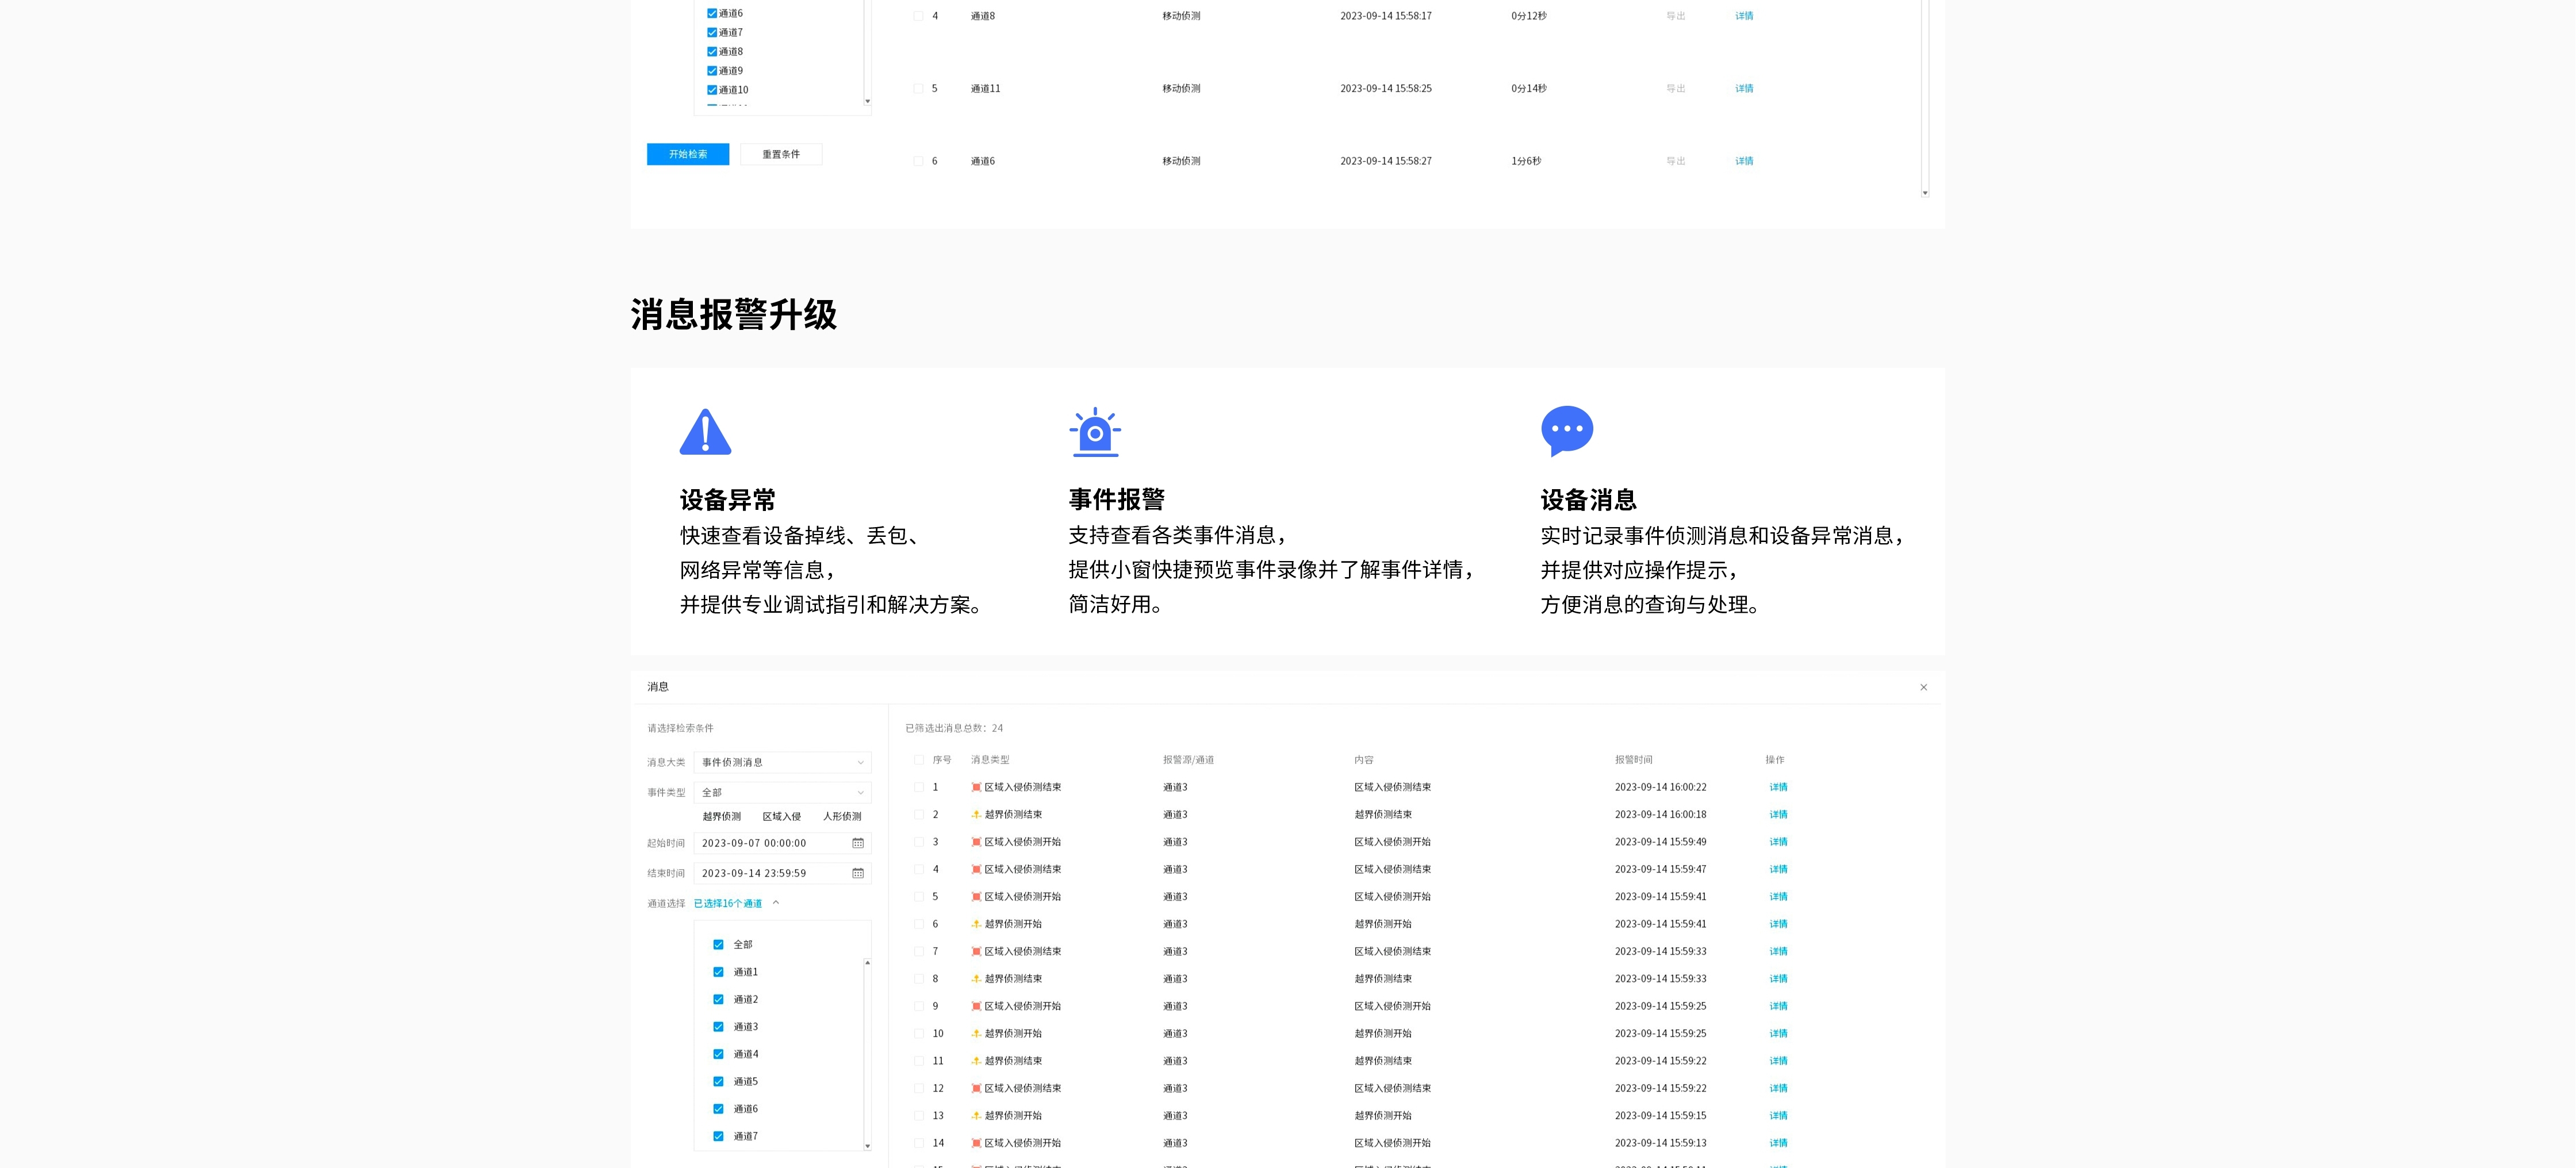
Task: Open the 事件类型 dropdown showing 全部
Action: click(x=782, y=792)
